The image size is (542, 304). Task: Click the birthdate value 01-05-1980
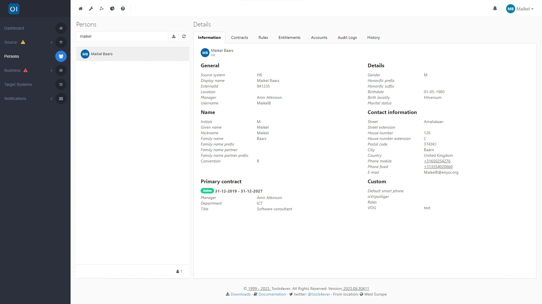pyautogui.click(x=434, y=92)
